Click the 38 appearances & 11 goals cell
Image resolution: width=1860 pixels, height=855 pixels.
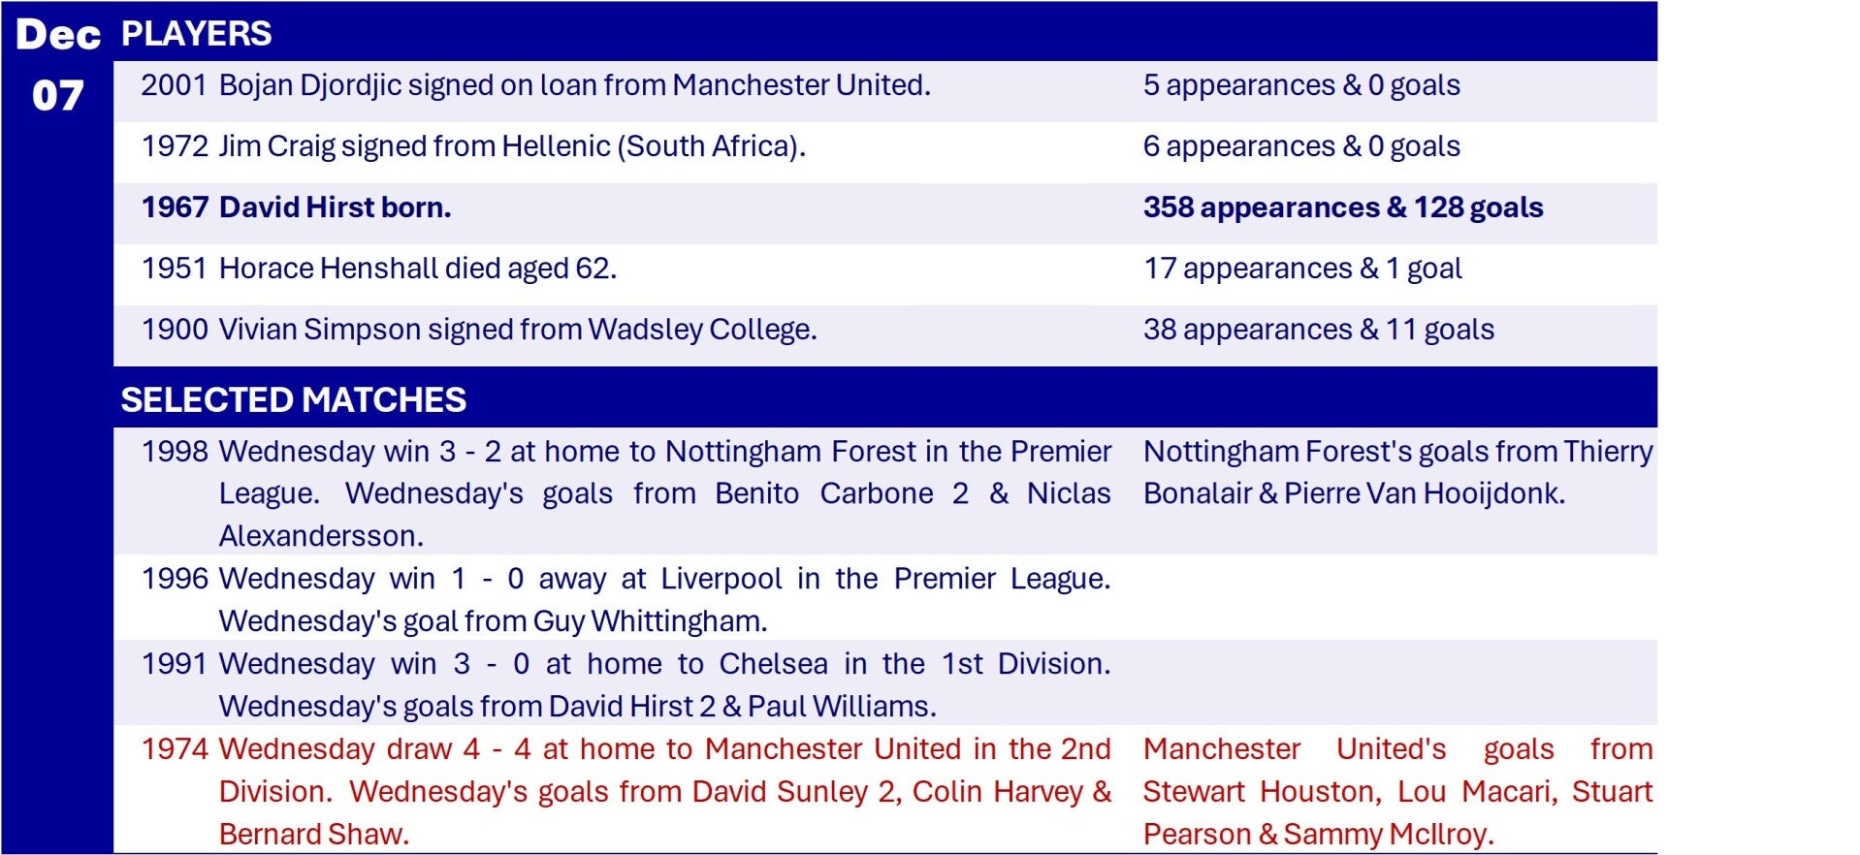click(1319, 330)
